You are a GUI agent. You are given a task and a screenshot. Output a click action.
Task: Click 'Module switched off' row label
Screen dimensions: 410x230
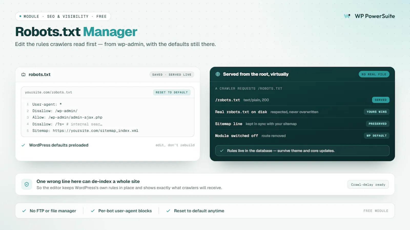tap(237, 136)
